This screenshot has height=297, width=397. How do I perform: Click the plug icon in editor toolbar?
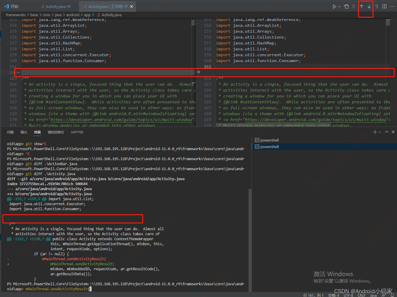[354, 6]
